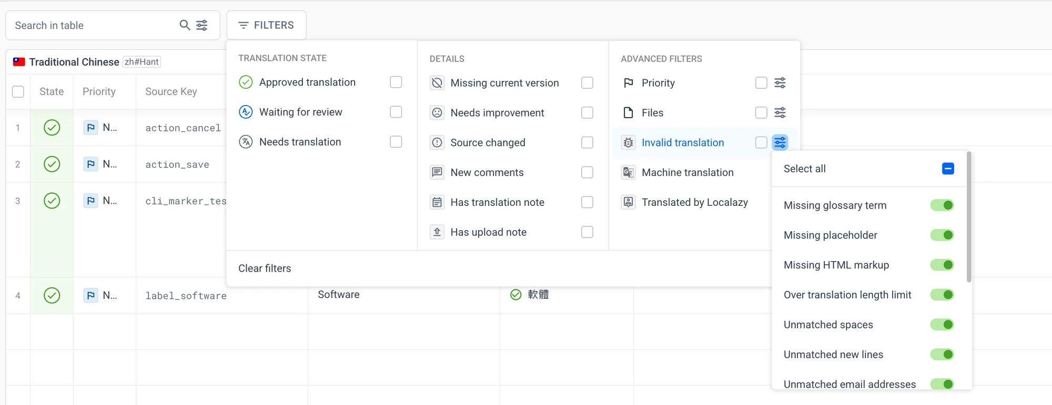Image resolution: width=1052 pixels, height=405 pixels.
Task: Check the Approved translation checkbox
Action: (x=396, y=82)
